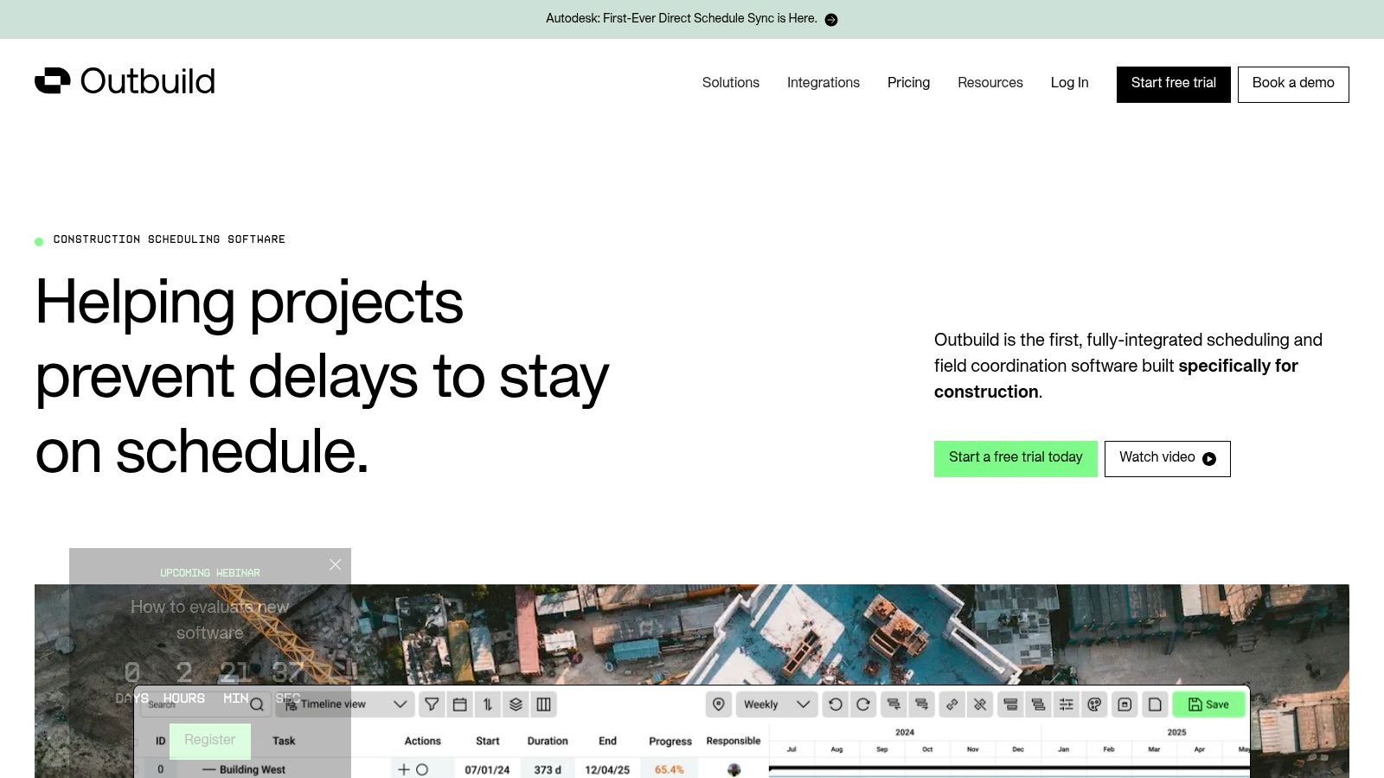Click the play icon on Watch video
1384x778 pixels.
tap(1209, 459)
